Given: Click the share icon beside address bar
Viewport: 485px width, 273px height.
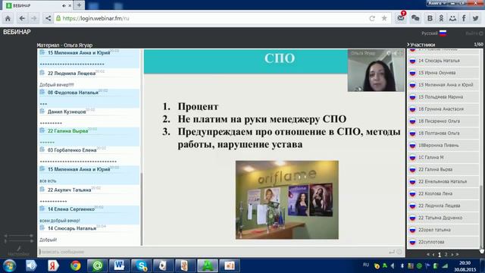Looking at the screenshot, I should click(48, 18).
